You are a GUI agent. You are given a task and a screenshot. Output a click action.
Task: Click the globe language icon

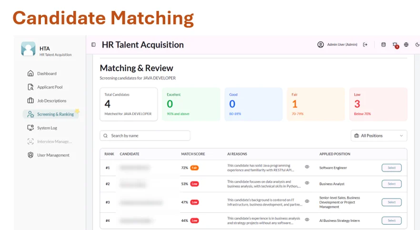(x=406, y=44)
